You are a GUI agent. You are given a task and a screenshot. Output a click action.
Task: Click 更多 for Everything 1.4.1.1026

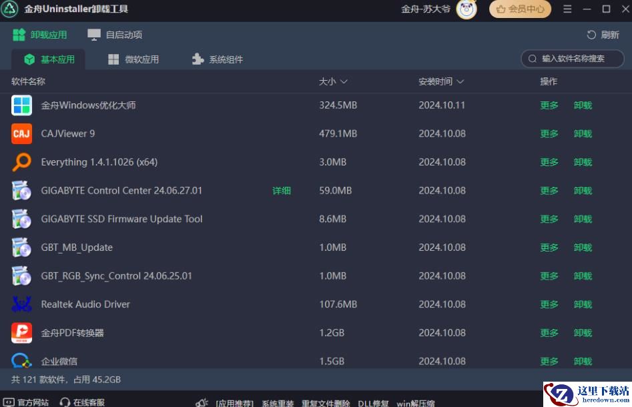click(549, 162)
